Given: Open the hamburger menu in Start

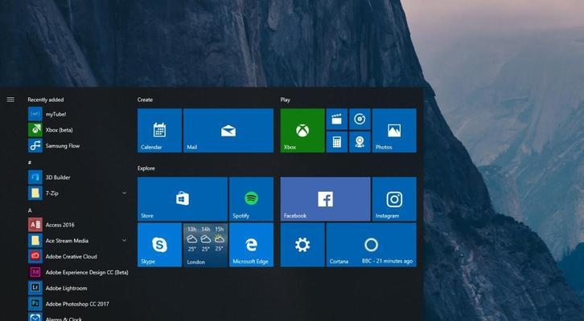Looking at the screenshot, I should pyautogui.click(x=10, y=100).
